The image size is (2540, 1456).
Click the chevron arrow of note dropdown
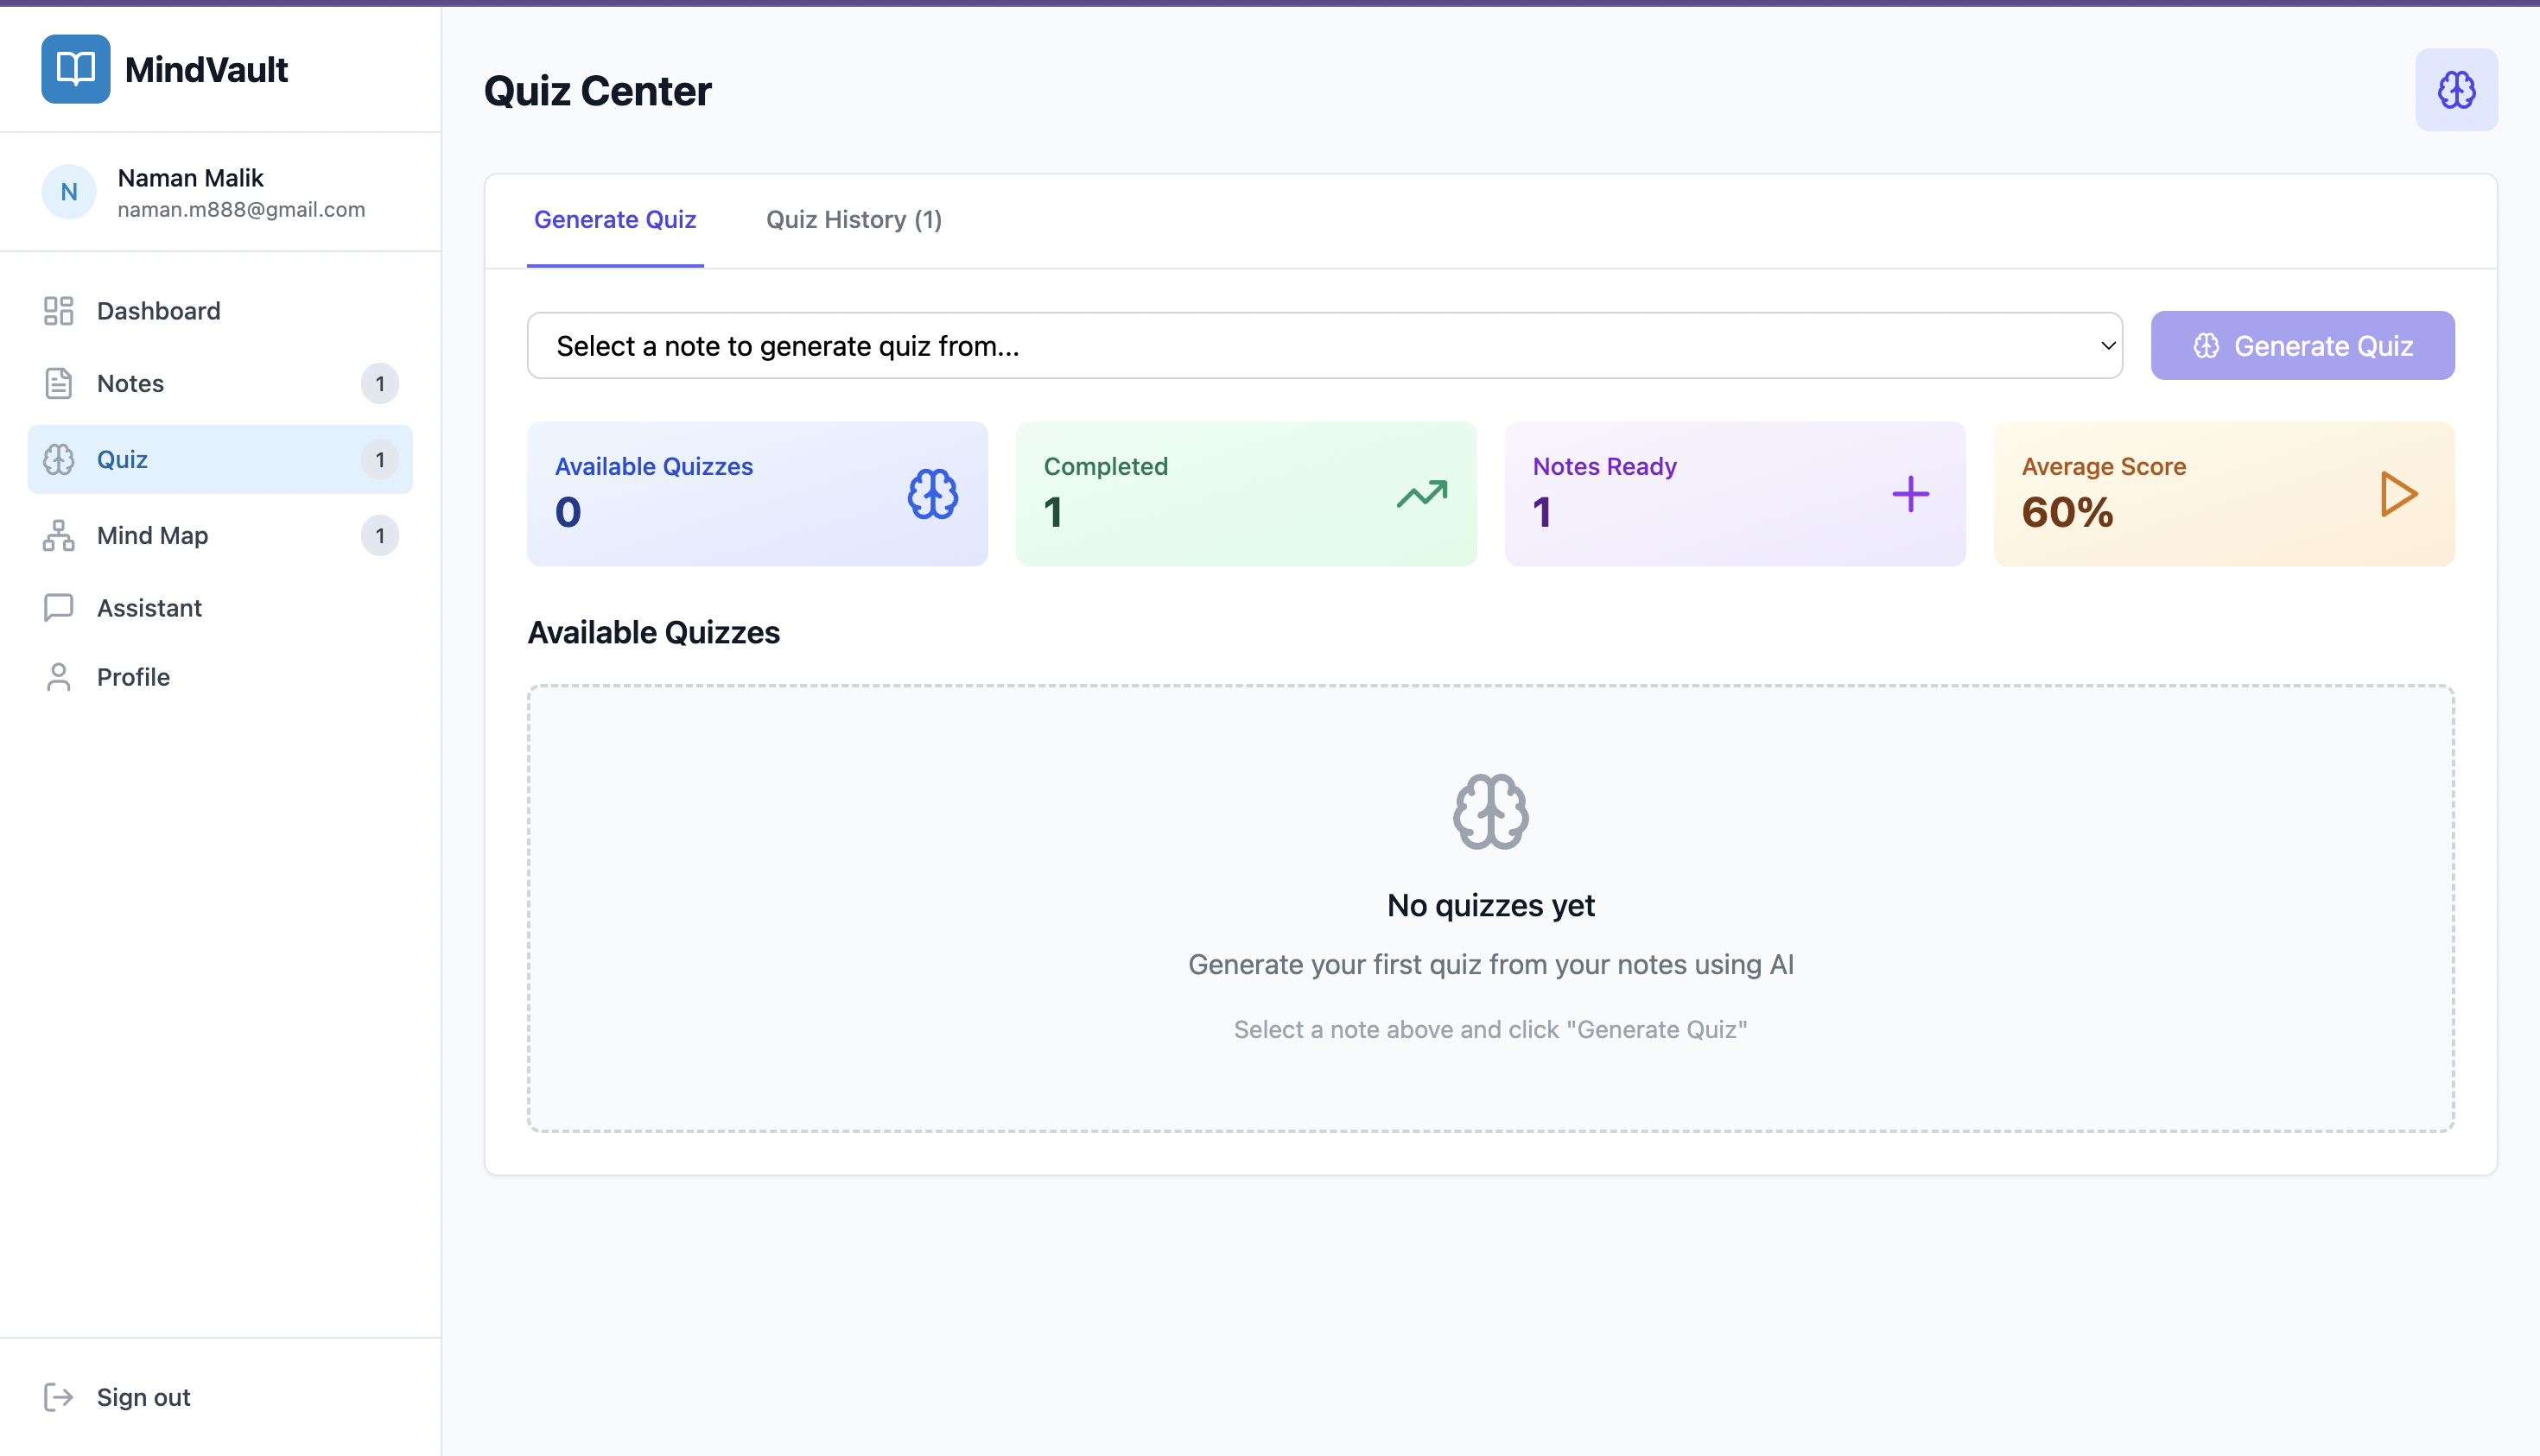2107,346
